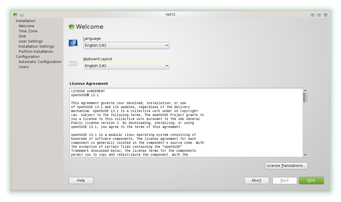The width and height of the screenshot is (341, 202).
Task: Open the Keyboard Layout dropdown
Action: pos(126,66)
